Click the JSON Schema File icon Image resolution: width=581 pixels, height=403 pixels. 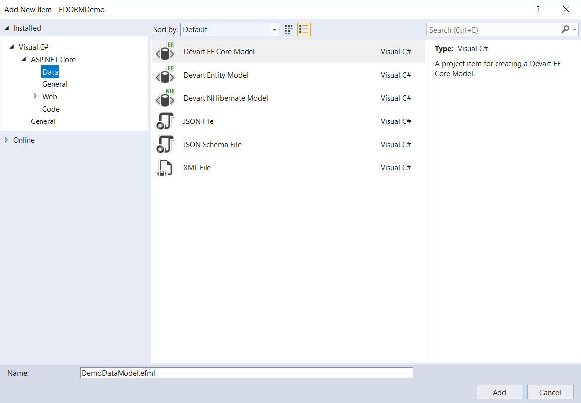point(165,144)
